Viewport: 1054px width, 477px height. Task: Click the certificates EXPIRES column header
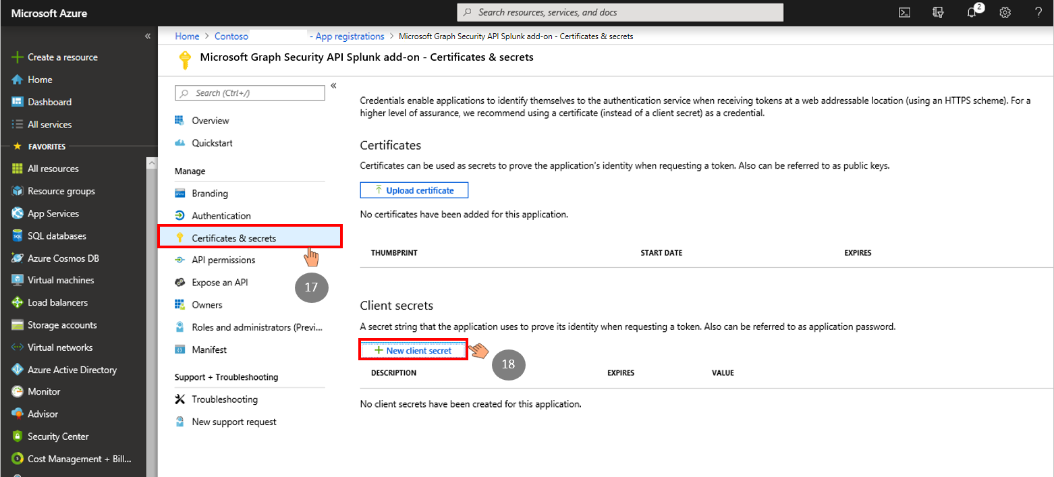click(x=858, y=253)
